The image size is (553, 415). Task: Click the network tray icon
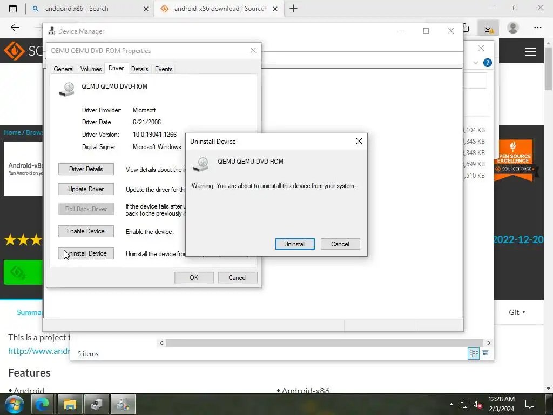[465, 404]
